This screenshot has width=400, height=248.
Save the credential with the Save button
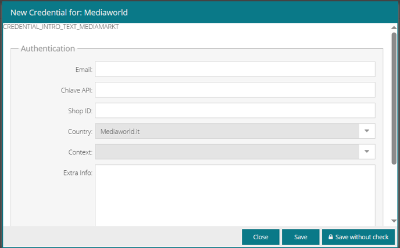coord(301,237)
